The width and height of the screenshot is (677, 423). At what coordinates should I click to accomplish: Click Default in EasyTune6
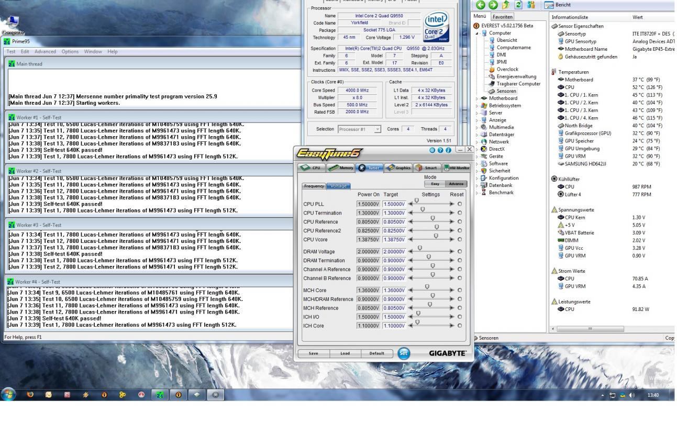point(376,353)
